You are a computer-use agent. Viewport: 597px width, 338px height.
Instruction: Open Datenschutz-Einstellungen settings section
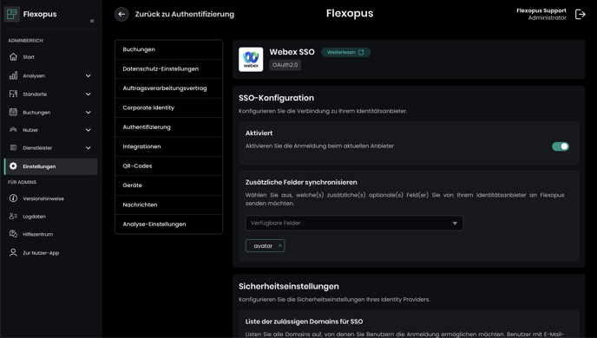click(x=168, y=68)
